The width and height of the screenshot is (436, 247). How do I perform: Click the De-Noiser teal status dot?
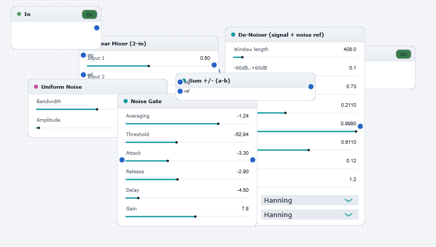click(233, 35)
